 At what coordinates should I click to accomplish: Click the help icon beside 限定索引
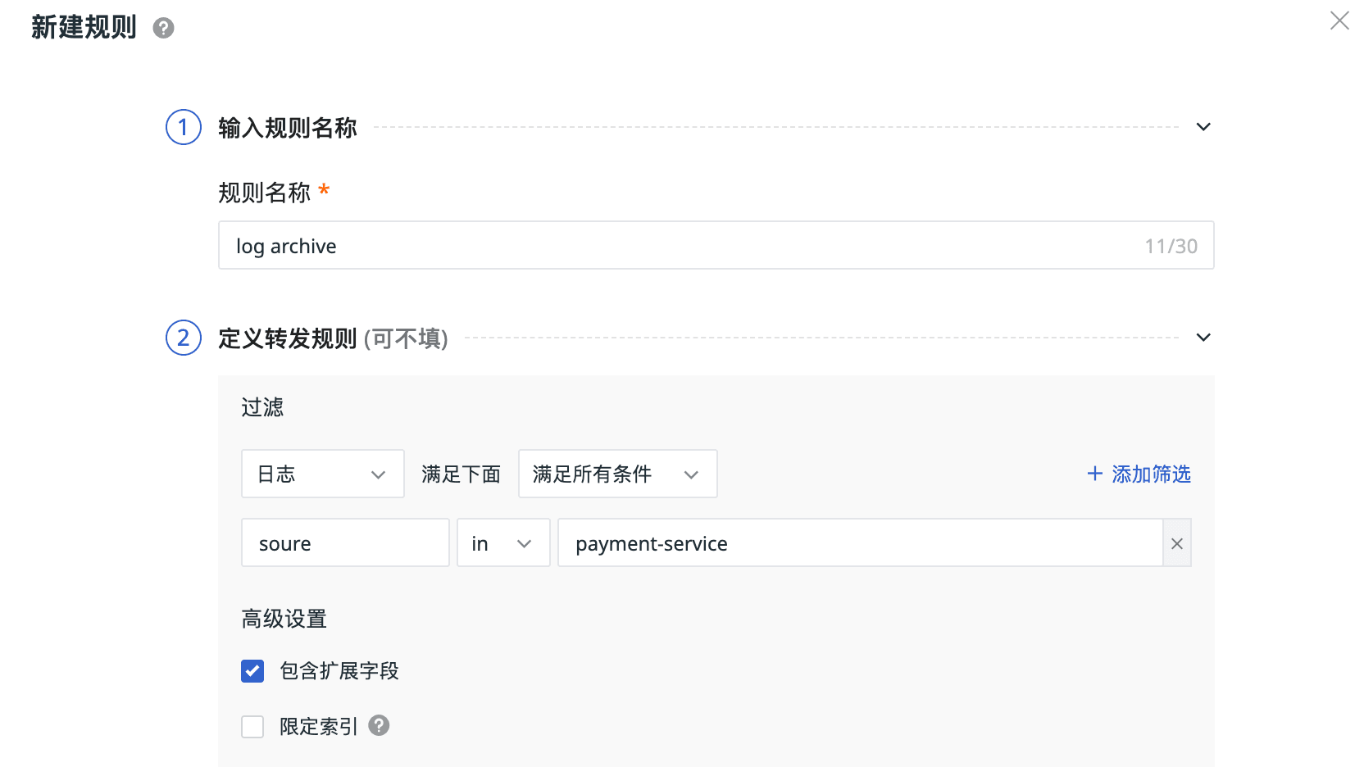pyautogui.click(x=379, y=725)
